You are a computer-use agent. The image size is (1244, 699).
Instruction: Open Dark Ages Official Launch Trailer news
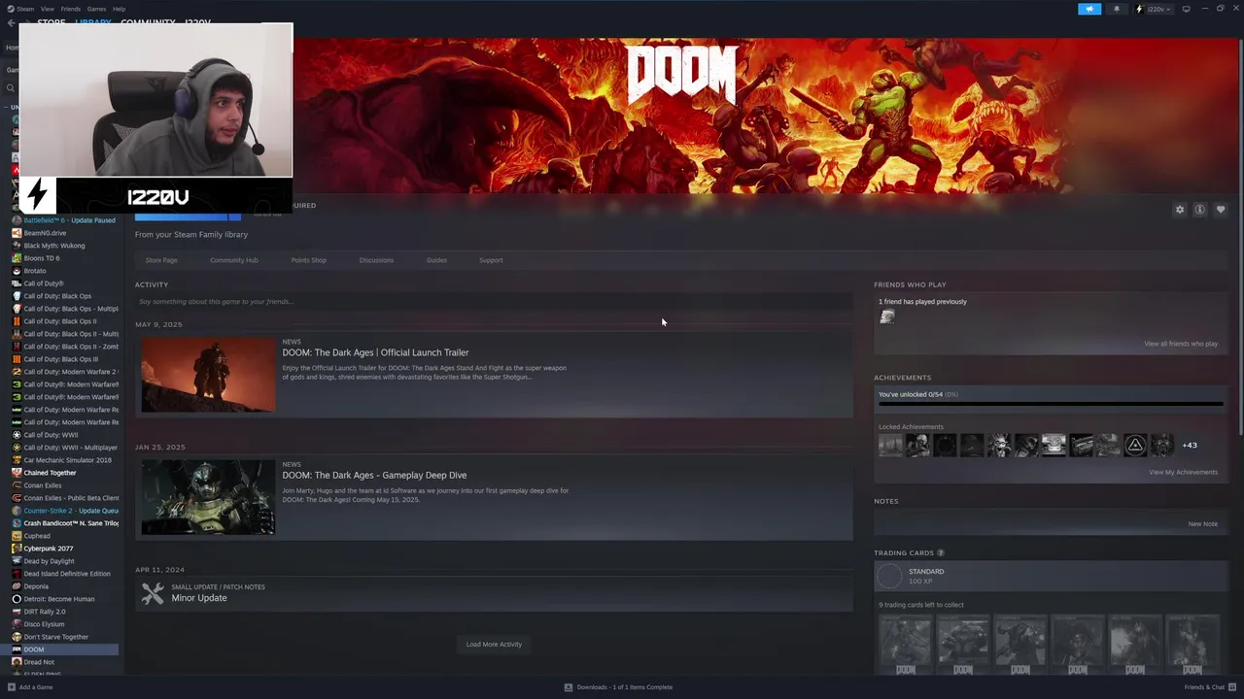(x=375, y=352)
